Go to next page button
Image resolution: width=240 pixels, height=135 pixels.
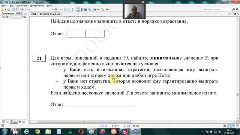125,126
